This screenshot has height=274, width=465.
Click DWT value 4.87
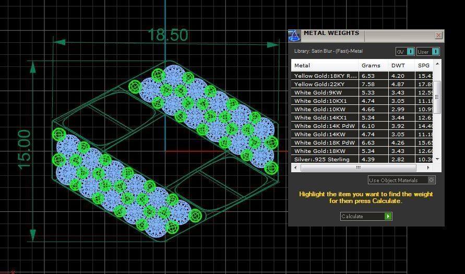click(398, 84)
